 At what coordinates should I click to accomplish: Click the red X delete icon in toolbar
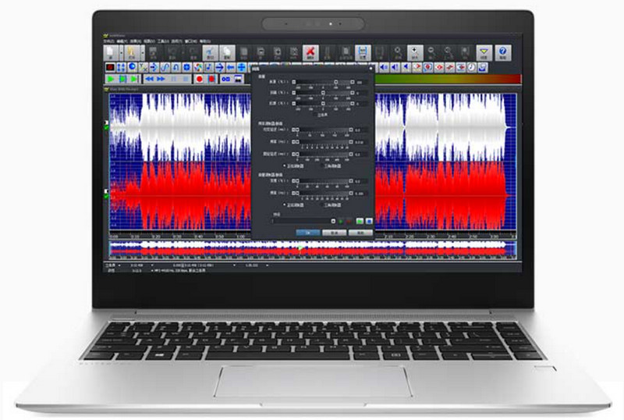click(310, 53)
